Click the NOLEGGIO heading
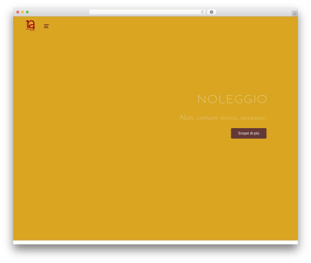Viewport: 311px width, 263px height. (x=232, y=99)
